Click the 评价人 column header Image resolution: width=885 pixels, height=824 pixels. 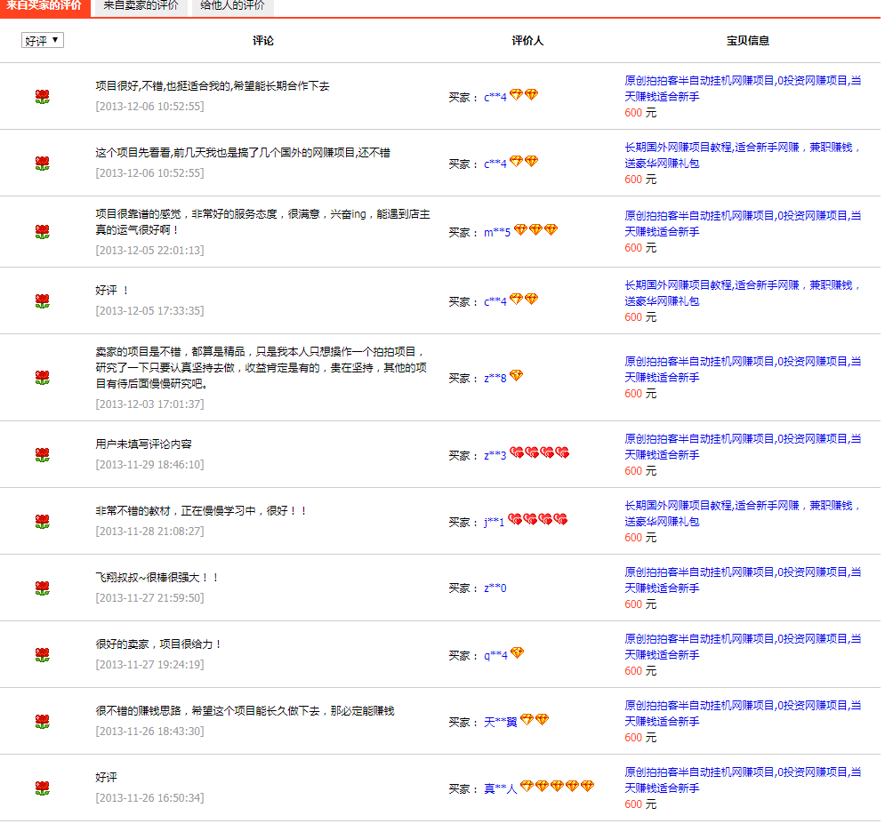click(x=527, y=41)
